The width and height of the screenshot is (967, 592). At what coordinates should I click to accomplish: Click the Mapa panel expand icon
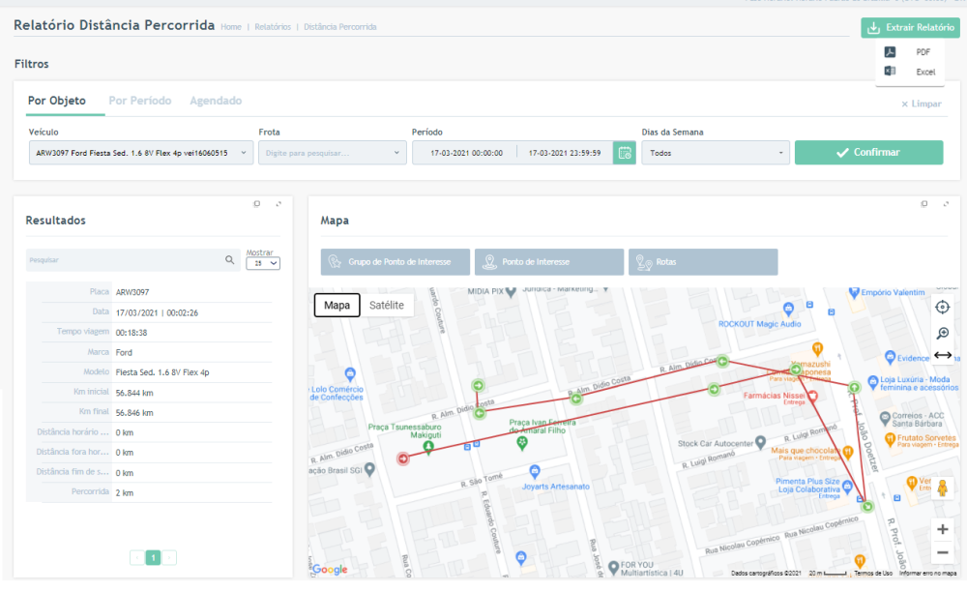coord(946,204)
